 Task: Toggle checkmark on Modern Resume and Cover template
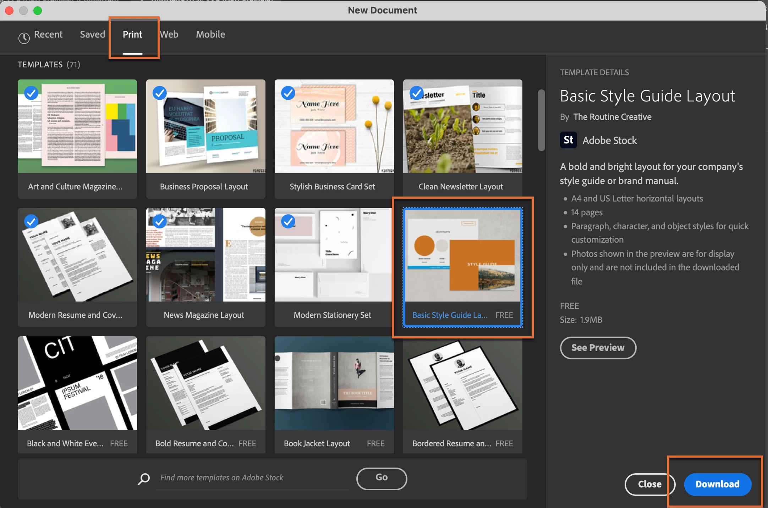click(31, 222)
